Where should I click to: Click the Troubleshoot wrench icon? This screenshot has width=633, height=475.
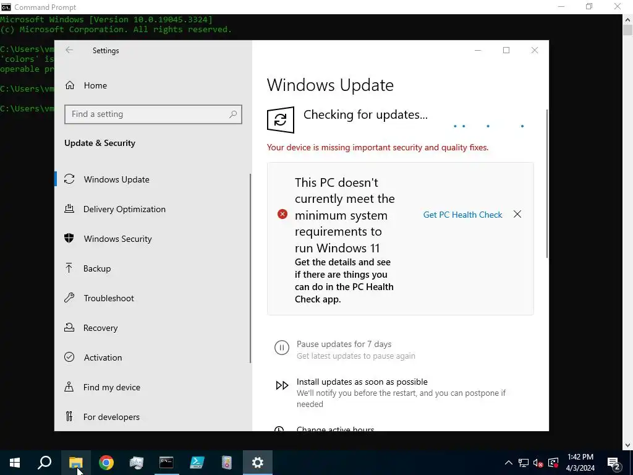pos(69,297)
